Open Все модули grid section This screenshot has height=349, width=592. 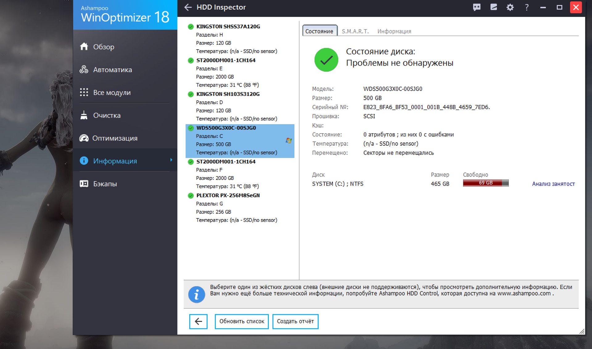112,92
